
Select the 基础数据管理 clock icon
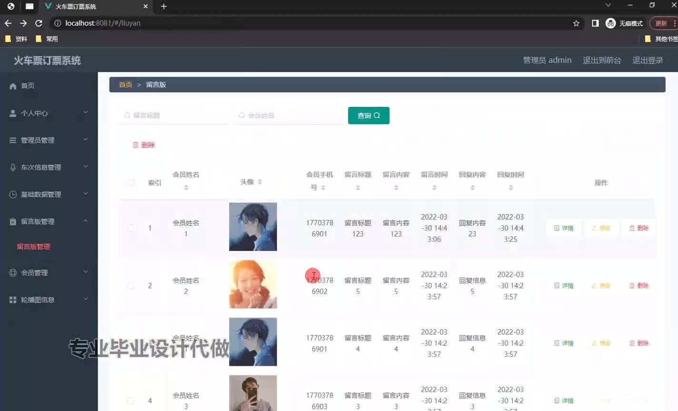12,194
